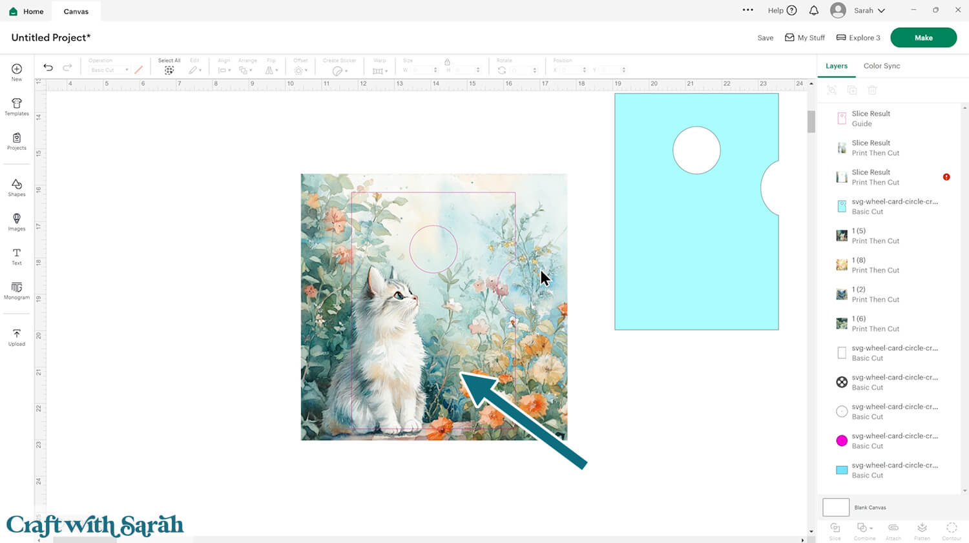Select the 1 (5) Print Then Cut layer
Screen dimensions: 969x543
pyautogui.click(x=875, y=236)
